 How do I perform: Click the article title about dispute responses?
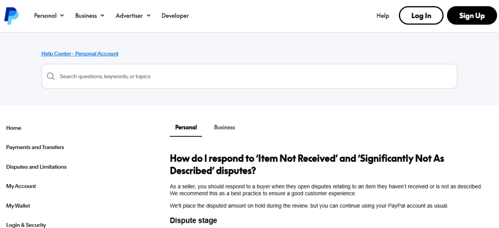[x=307, y=165]
